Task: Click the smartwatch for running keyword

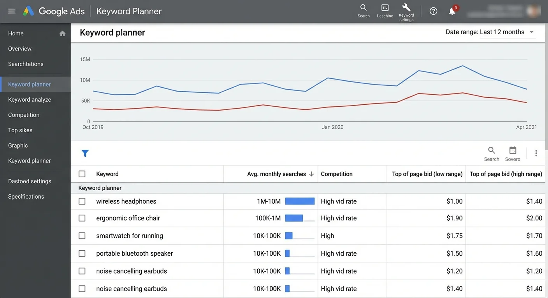Action: pyautogui.click(x=130, y=236)
